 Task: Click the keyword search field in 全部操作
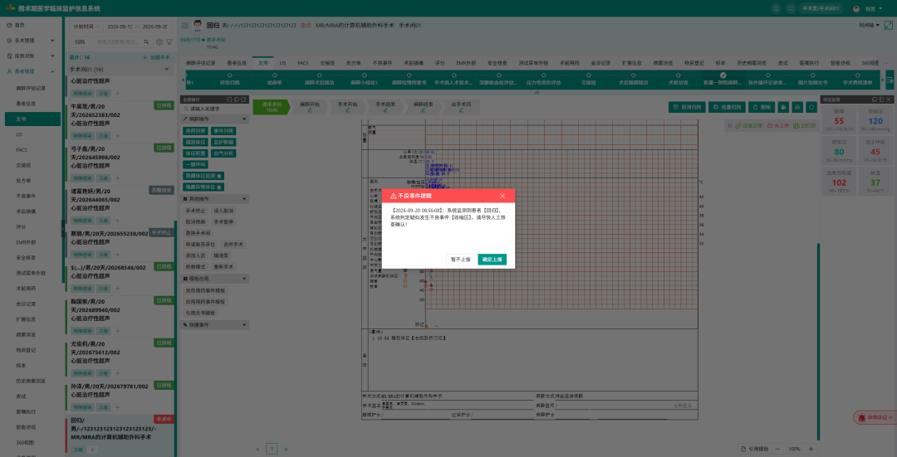tap(214, 109)
